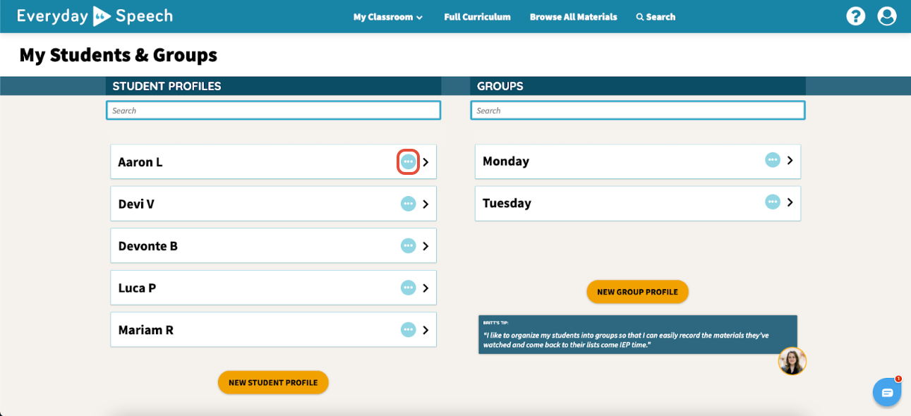The height and width of the screenshot is (416, 911).
Task: Open the user account profile icon
Action: (x=887, y=16)
